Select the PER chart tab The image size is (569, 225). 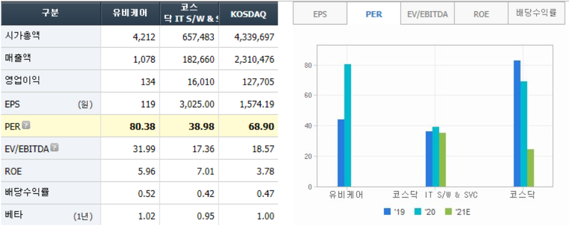[x=374, y=14]
